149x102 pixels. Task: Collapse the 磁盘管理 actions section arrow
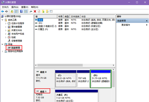coord(147,21)
